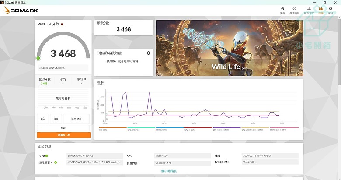The image size is (341, 180).
Task: Toggle the dark red GPU load (%) legend
Action: click(x=198, y=129)
